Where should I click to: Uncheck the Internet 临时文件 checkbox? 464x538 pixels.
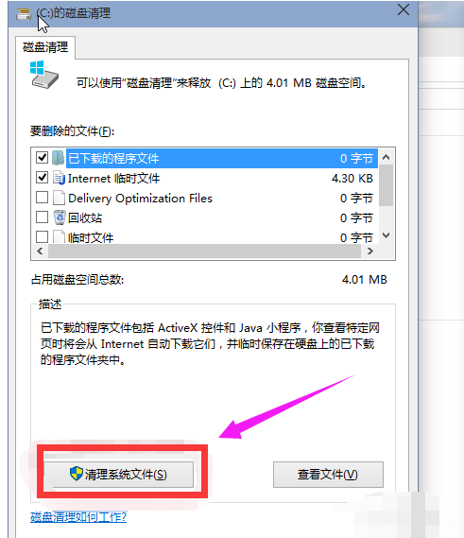(x=42, y=178)
